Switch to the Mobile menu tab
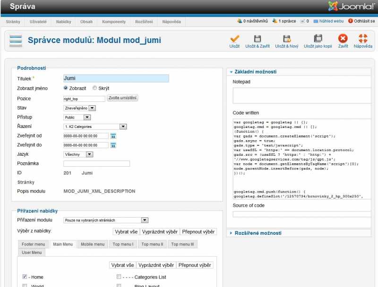Image resolution: width=378 pixels, height=287 pixels. [93, 244]
